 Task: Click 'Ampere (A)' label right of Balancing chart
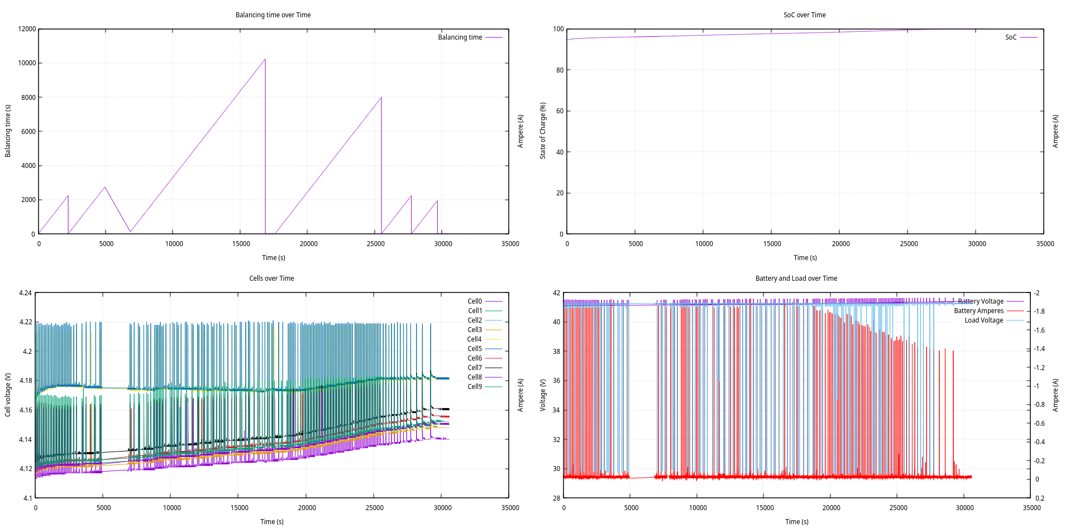coord(520,131)
